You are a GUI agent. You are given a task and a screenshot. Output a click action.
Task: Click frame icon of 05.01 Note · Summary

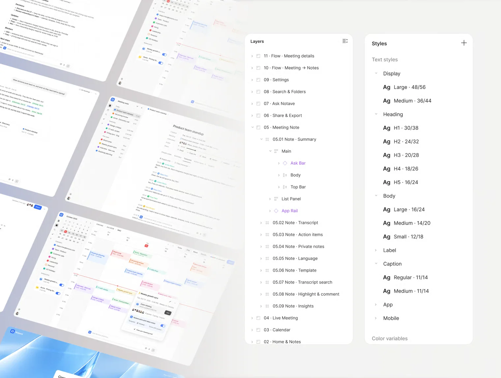(x=267, y=139)
